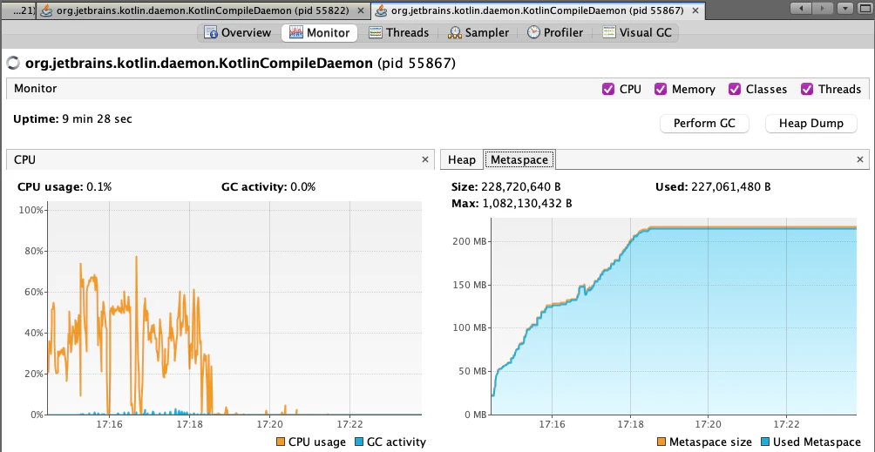
Task: Click the Threads tab's icon
Action: 376,33
